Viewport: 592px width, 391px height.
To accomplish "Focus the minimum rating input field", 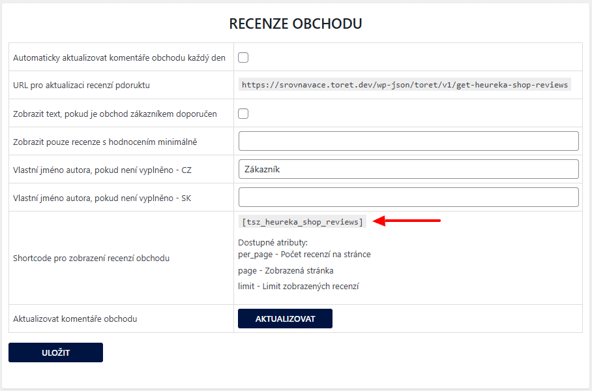I will (409, 141).
